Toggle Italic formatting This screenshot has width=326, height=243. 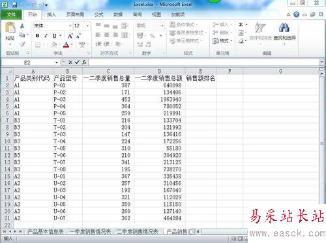click(x=46, y=36)
